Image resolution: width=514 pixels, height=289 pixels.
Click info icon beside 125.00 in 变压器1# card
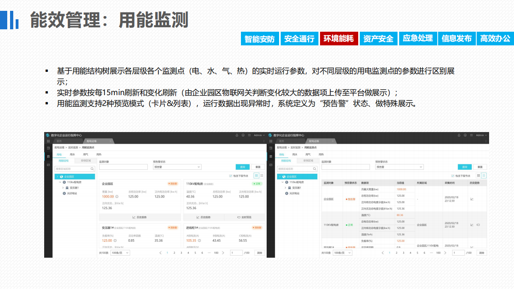pos(115,240)
